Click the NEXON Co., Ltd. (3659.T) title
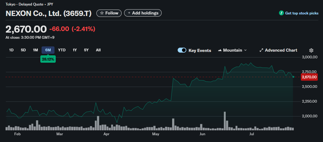This screenshot has height=142, width=323. point(49,13)
